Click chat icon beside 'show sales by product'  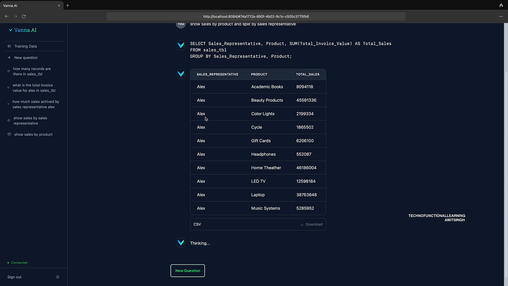(9, 134)
